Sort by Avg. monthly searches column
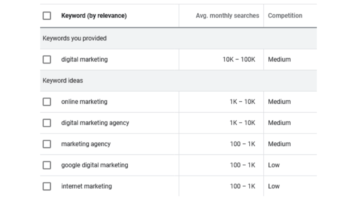Screen dimensions: 357x200 pos(227,16)
